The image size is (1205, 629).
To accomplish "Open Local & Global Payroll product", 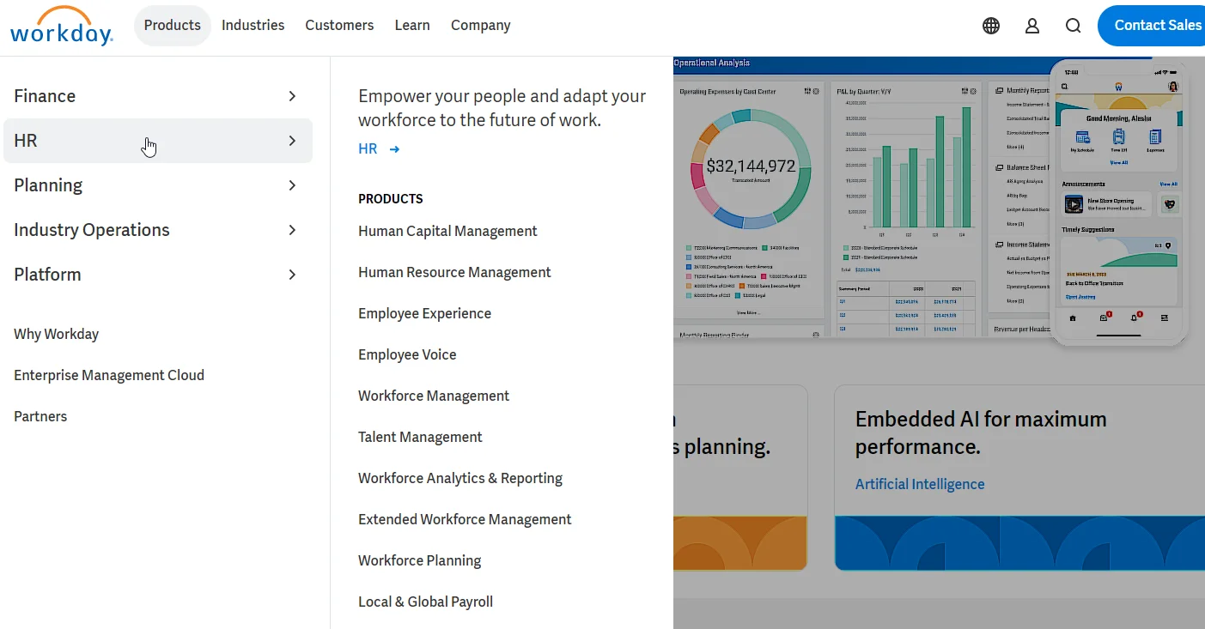I will pos(425,602).
